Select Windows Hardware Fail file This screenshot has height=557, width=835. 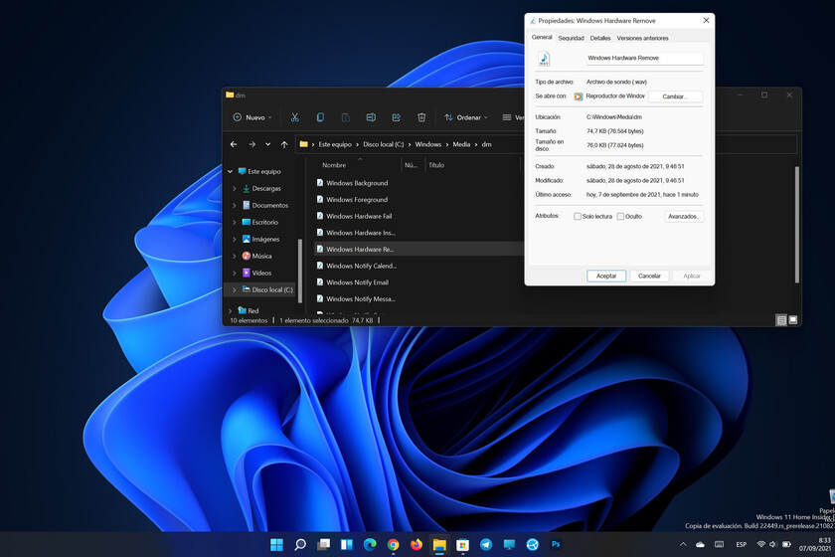[359, 216]
